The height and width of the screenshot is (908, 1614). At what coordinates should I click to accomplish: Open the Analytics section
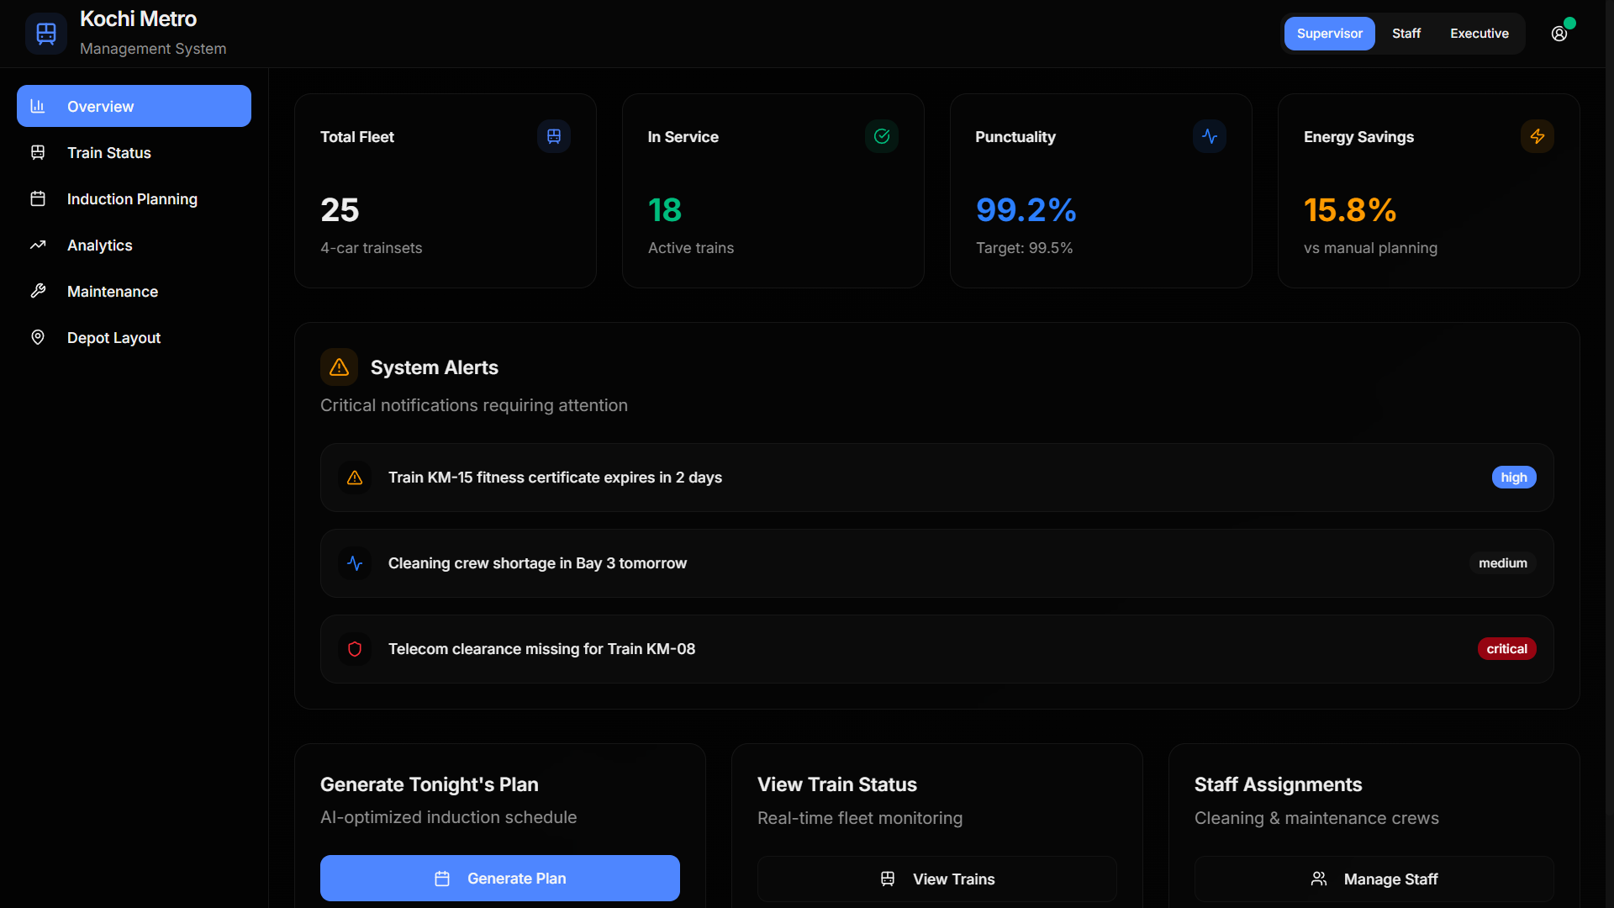tap(99, 245)
